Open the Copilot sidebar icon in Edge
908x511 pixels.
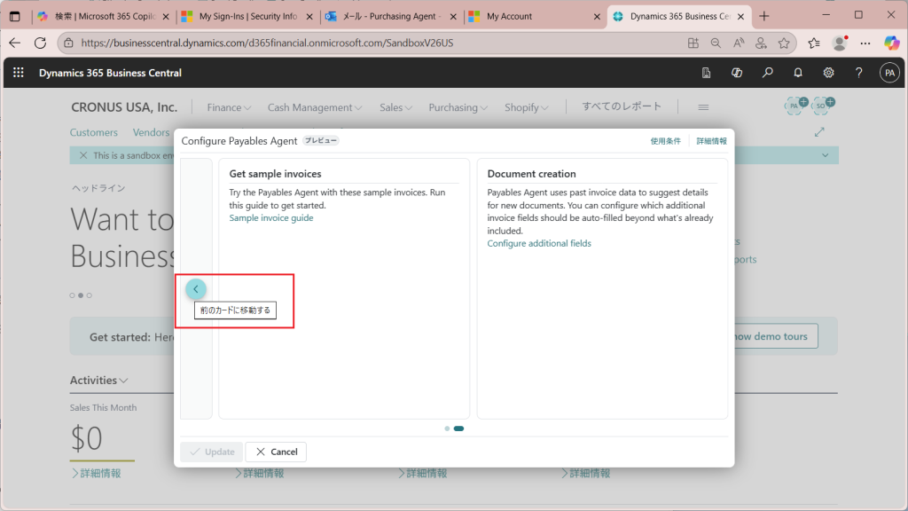(892, 43)
